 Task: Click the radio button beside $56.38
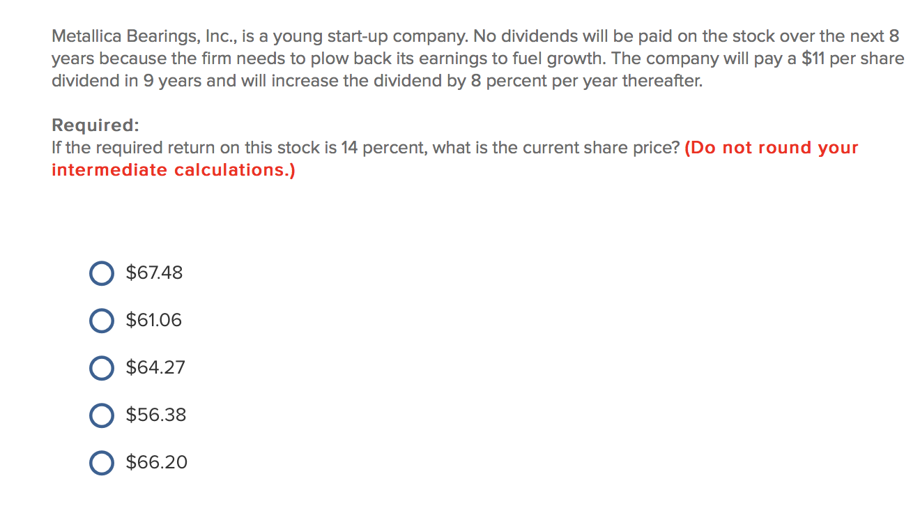point(101,415)
